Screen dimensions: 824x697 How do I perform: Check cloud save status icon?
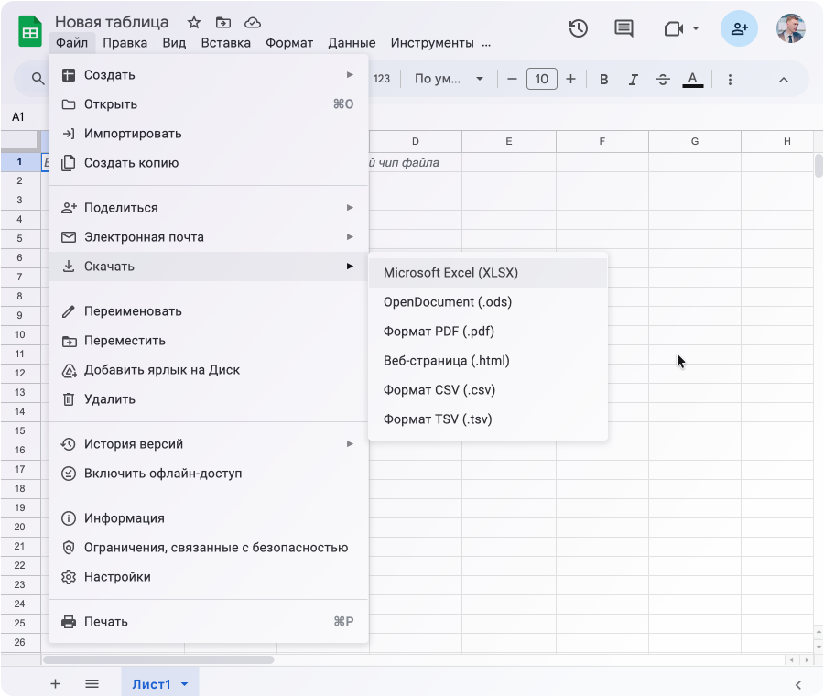pyautogui.click(x=253, y=22)
